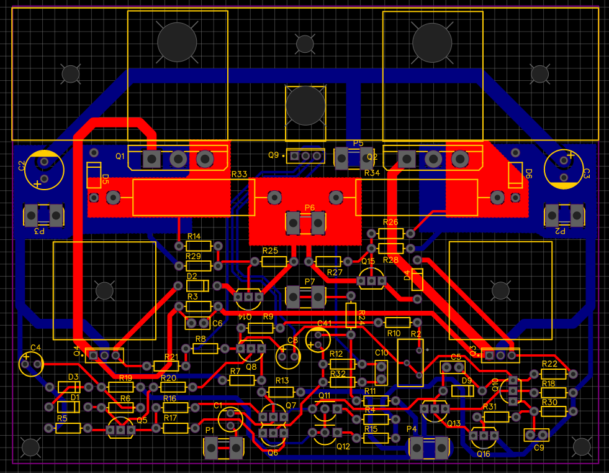Select the D5 diode footprint

click(x=94, y=175)
